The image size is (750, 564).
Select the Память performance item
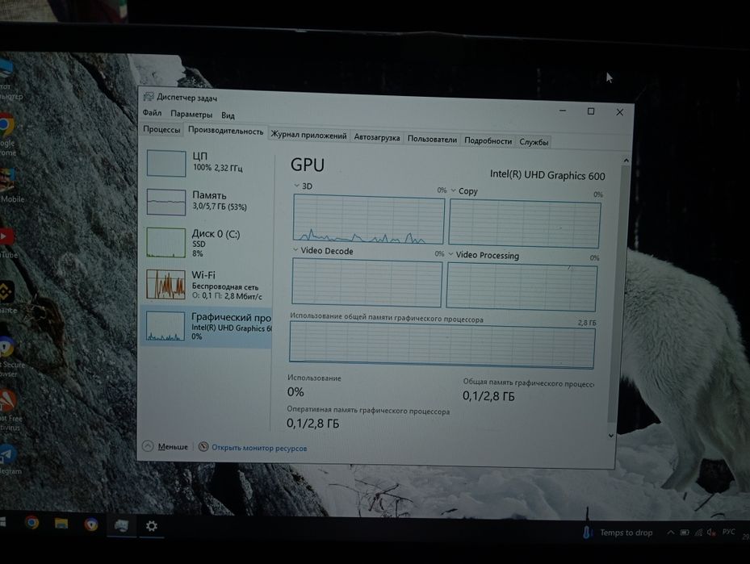point(207,201)
